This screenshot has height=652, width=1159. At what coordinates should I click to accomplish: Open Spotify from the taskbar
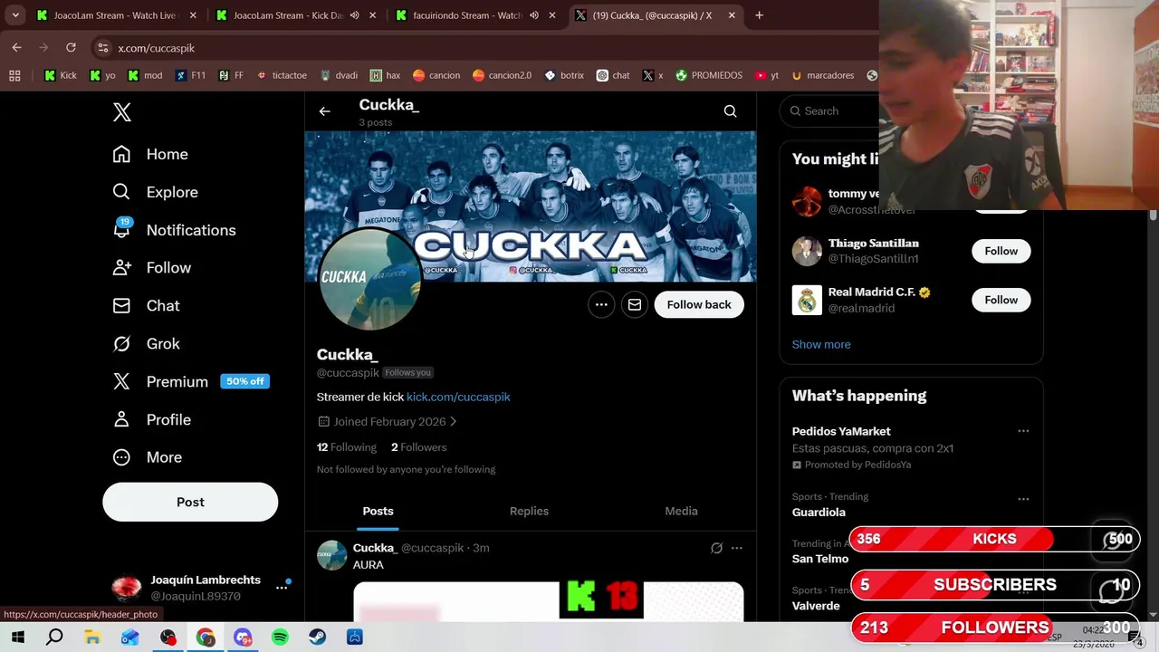coord(280,638)
